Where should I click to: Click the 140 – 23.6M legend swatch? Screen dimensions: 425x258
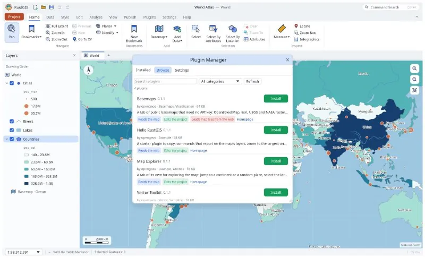(26, 155)
